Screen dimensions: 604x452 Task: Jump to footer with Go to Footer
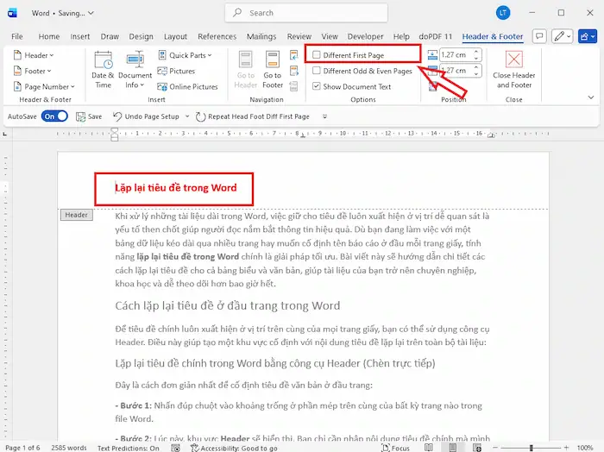point(273,69)
